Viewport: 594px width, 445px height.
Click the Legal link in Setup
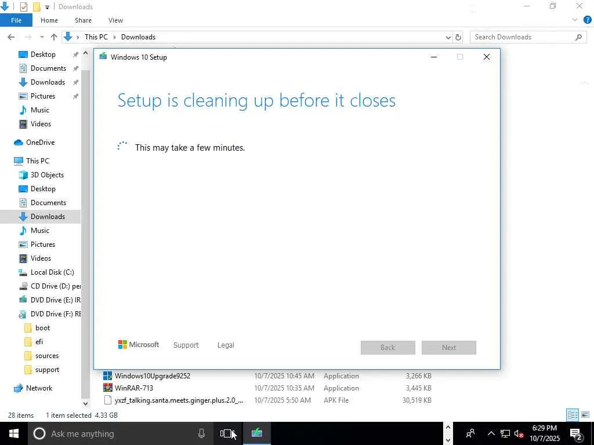226,345
